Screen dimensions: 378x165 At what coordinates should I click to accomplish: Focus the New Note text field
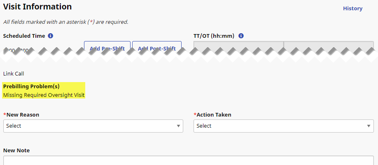[189, 160]
